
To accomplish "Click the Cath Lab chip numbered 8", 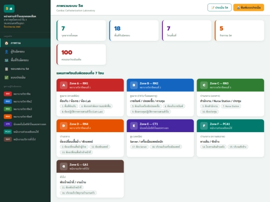I will pyautogui.click(x=82, y=112).
